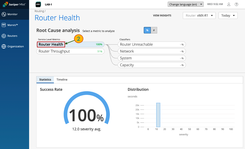Select the Statistics tab
This screenshot has height=149, width=245.
[x=45, y=80]
